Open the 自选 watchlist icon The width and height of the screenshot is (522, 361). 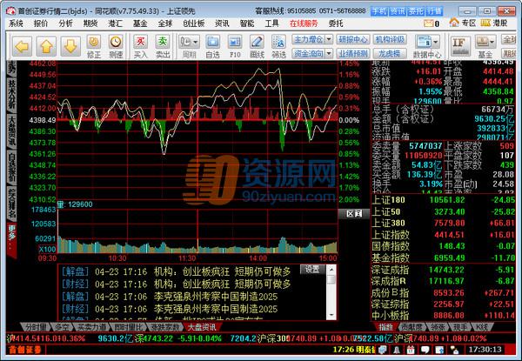coord(213,47)
